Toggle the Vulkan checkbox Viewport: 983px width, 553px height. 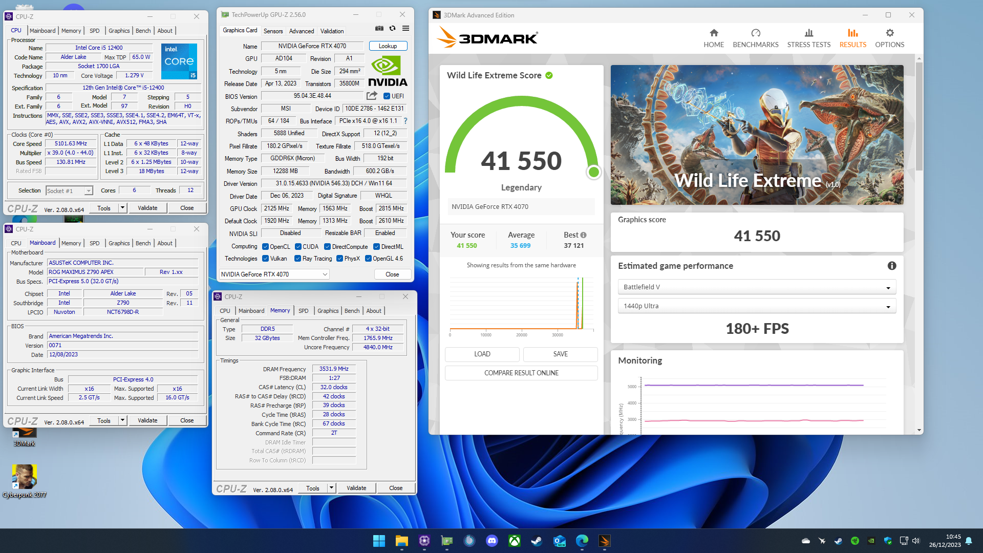click(265, 259)
